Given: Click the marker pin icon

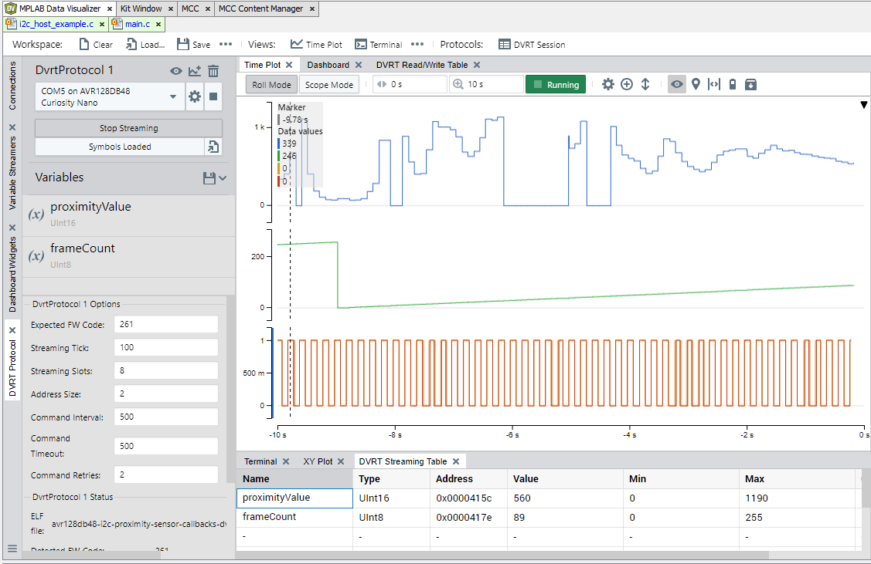Looking at the screenshot, I should (696, 84).
